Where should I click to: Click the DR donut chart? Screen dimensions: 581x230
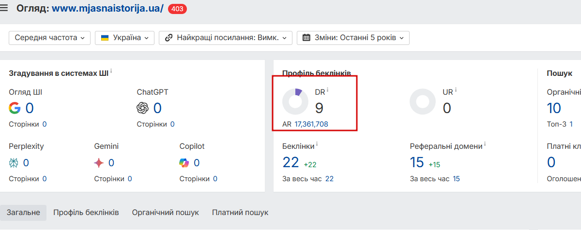pyautogui.click(x=295, y=101)
